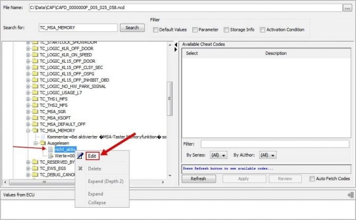This screenshot has width=356, height=220.
Task: Expand the TC_MSA_SGR tree node
Action: tap(28, 111)
